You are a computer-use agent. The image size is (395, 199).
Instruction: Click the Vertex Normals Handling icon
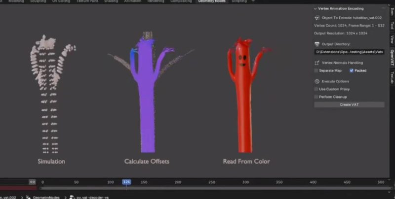click(x=317, y=63)
